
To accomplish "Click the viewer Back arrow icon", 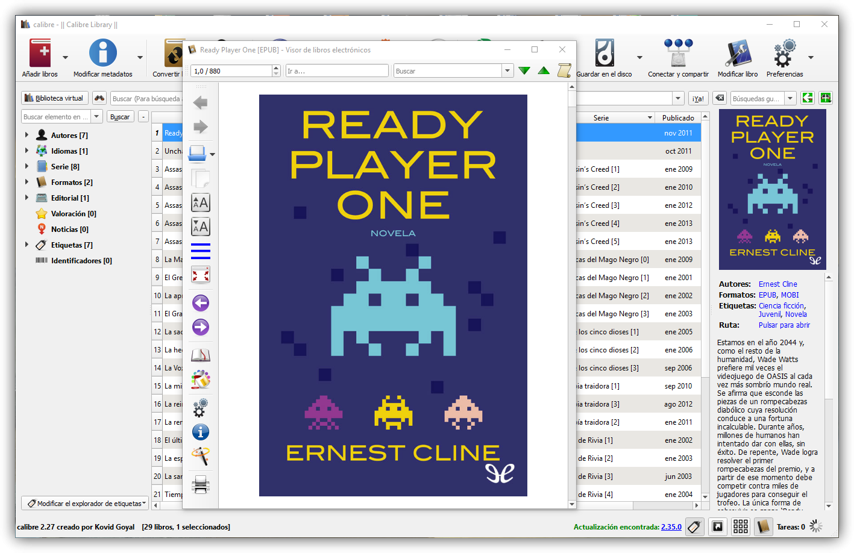I will 201,102.
